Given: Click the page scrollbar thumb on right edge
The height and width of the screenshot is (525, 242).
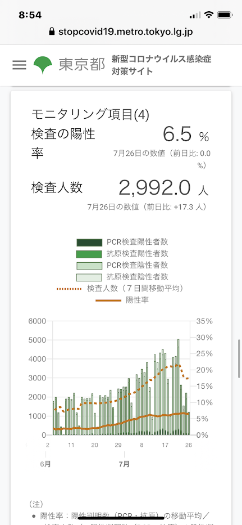Looking at the screenshot, I should (239, 358).
